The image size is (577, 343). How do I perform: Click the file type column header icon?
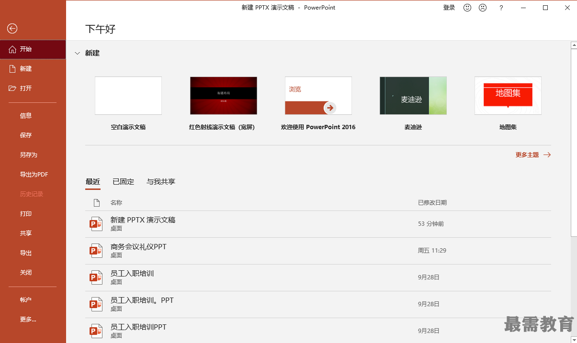coord(97,203)
